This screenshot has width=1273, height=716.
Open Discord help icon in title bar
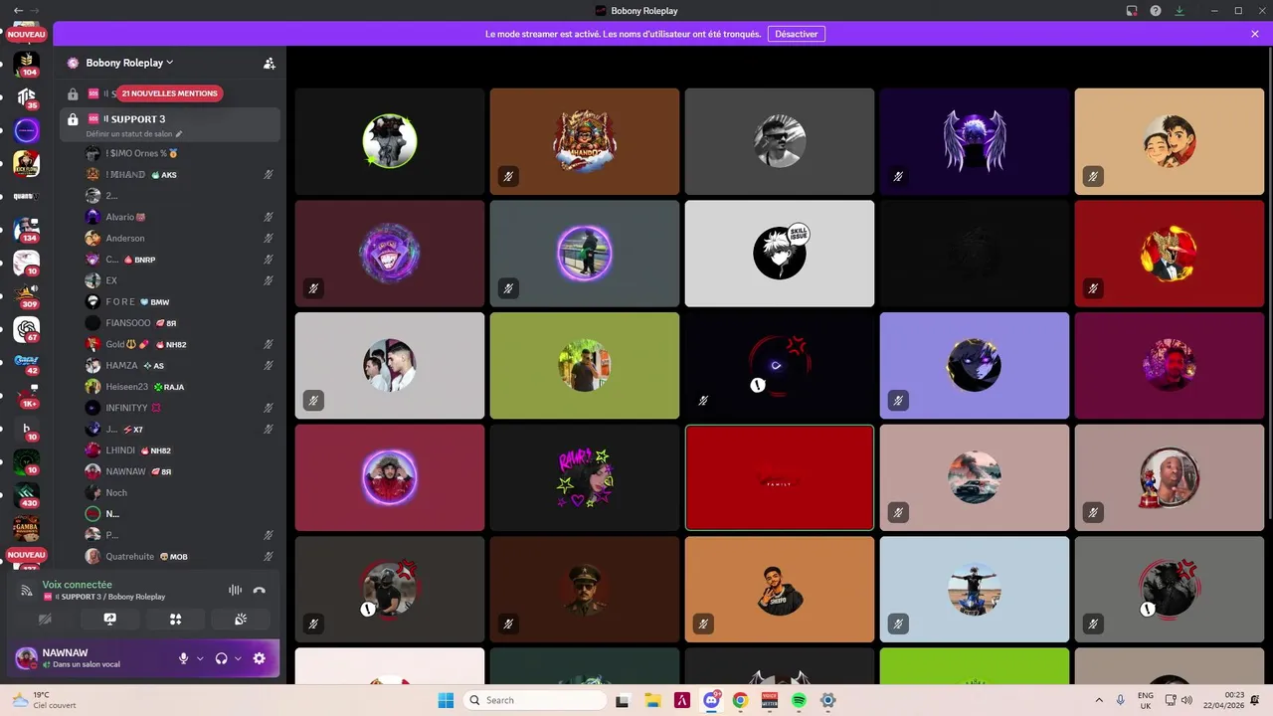[x=1156, y=11]
